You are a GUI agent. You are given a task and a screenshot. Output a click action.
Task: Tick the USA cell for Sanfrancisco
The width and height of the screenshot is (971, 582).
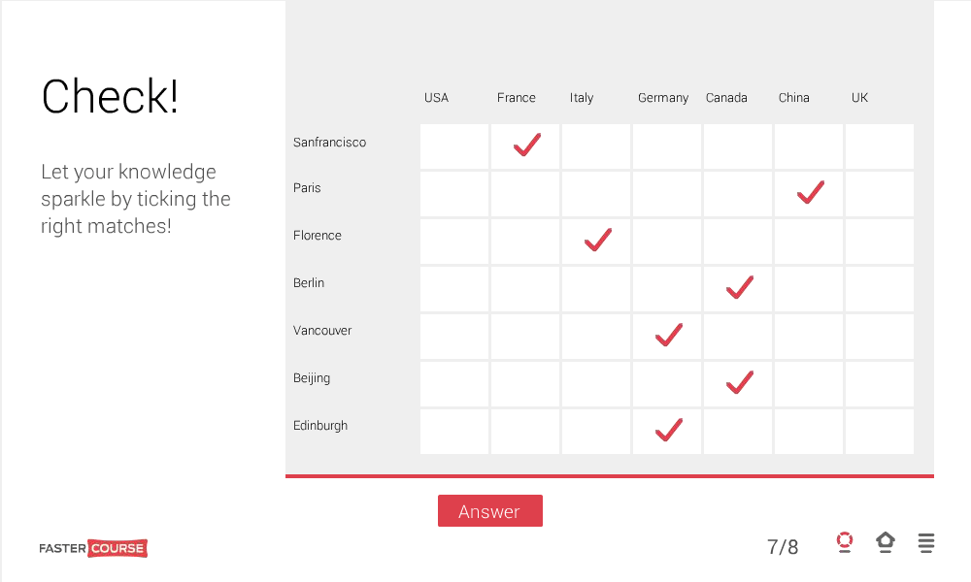pyautogui.click(x=454, y=146)
